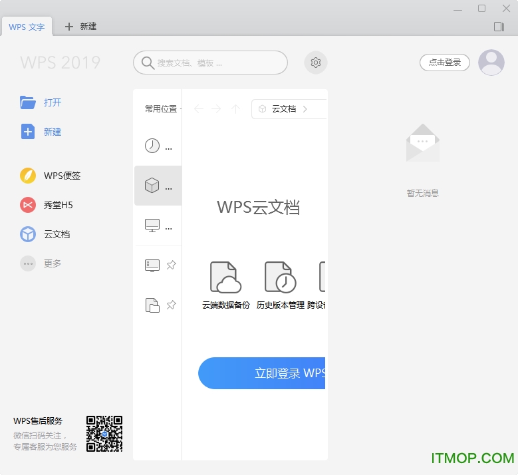Select the cloud cube location icon
Viewport: 518px width, 475px height.
tap(152, 185)
